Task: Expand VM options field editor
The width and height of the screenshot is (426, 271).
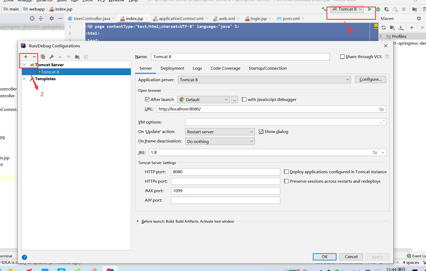Action: [x=382, y=122]
